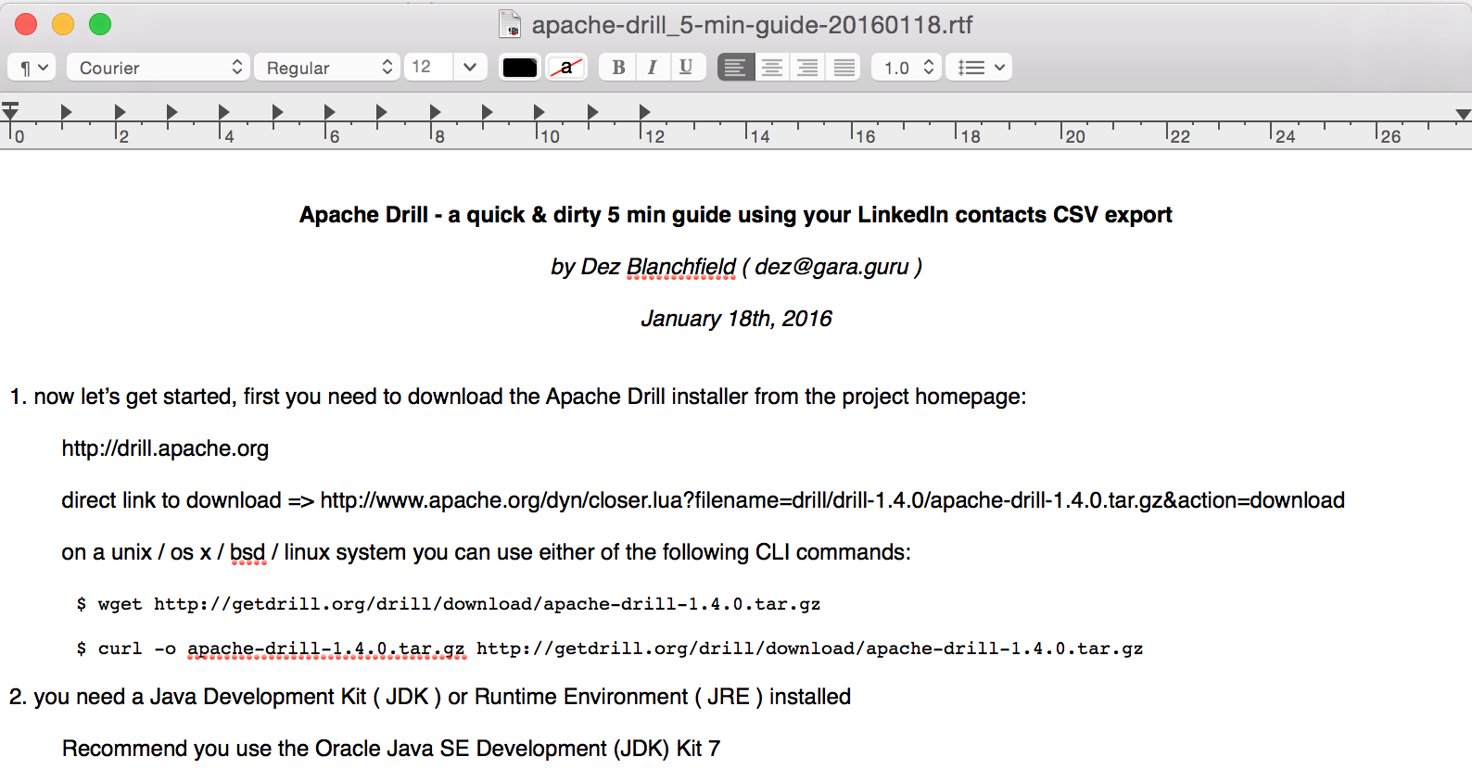Viewport: 1472px width, 782px height.
Task: Click the date January 18th, 2016
Action: click(736, 319)
